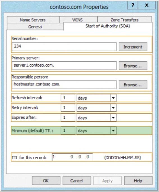The height and width of the screenshot is (192, 159).
Task: Expand the Expires after units dropdown
Action: [x=113, y=118]
